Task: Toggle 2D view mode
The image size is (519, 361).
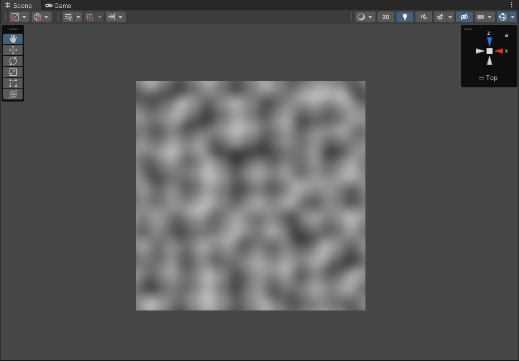Action: pyautogui.click(x=386, y=17)
